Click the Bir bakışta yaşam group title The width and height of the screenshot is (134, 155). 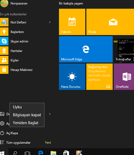click(x=71, y=3)
